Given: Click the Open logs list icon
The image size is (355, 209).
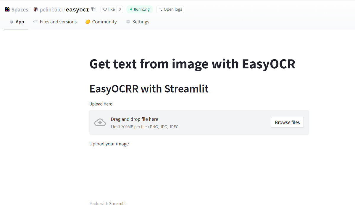Looking at the screenshot, I should tap(160, 9).
